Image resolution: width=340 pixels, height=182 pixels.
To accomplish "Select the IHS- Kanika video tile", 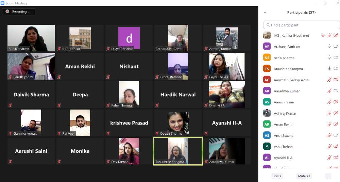I will pos(80,38).
